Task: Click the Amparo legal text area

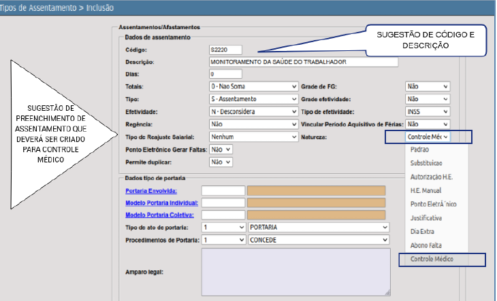Action: click(296, 272)
